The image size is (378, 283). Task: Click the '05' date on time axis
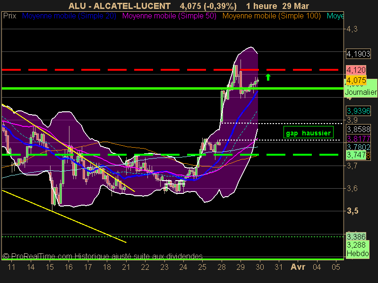coord(336,267)
